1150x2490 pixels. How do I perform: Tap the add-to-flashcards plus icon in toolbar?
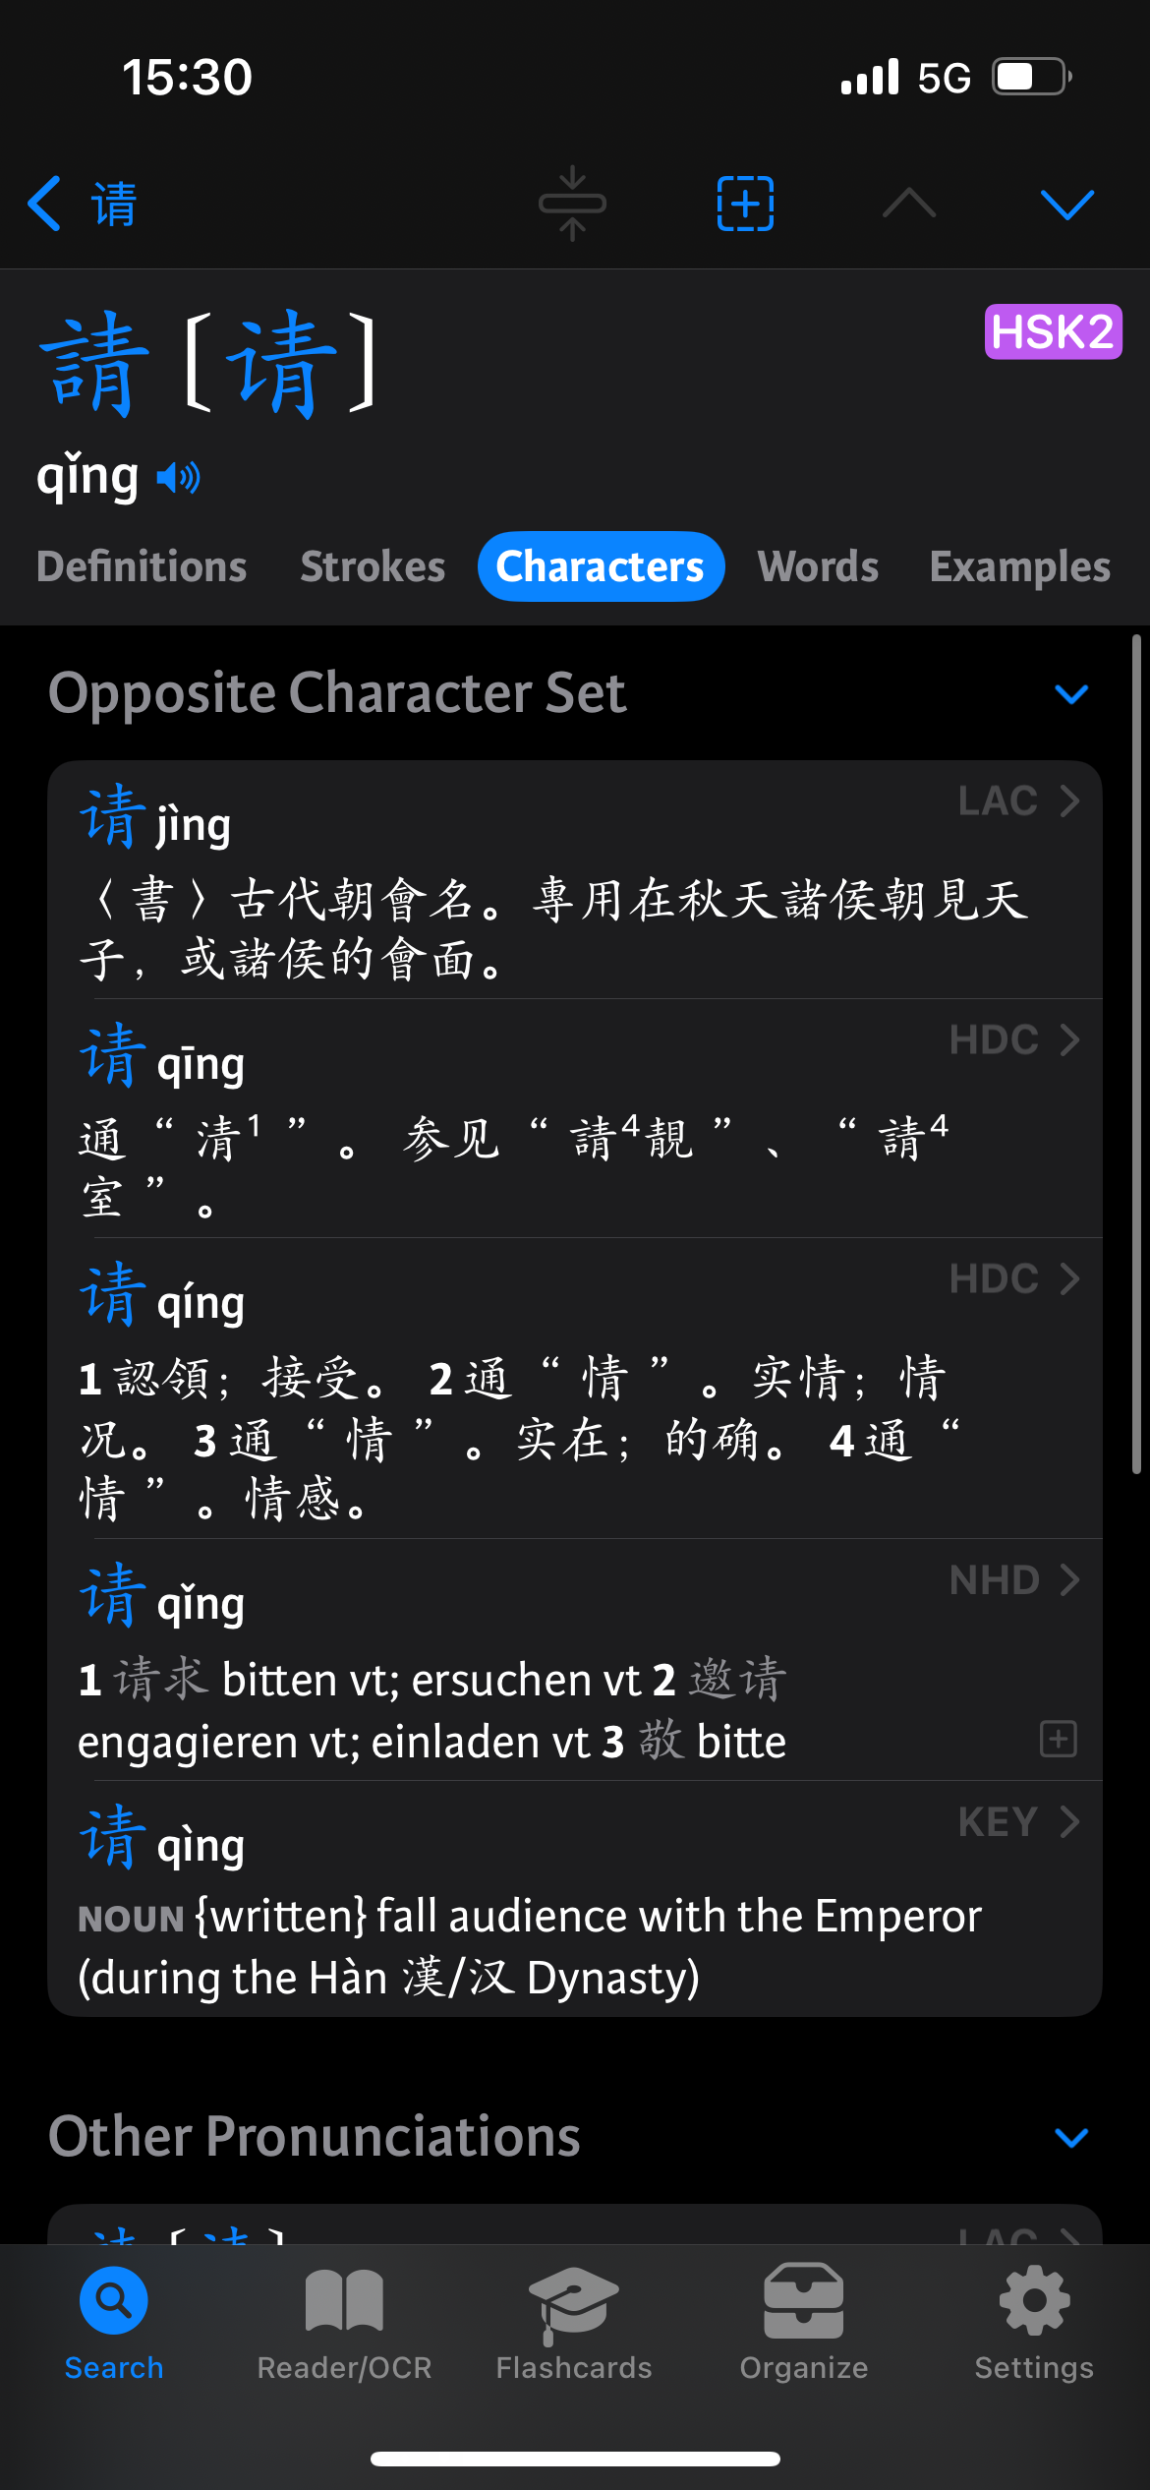pyautogui.click(x=745, y=204)
